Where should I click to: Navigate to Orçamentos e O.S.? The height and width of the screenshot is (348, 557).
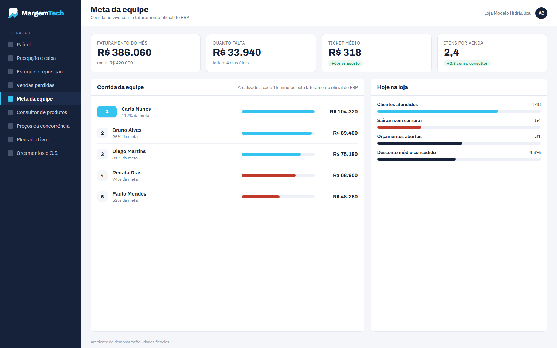click(40, 153)
